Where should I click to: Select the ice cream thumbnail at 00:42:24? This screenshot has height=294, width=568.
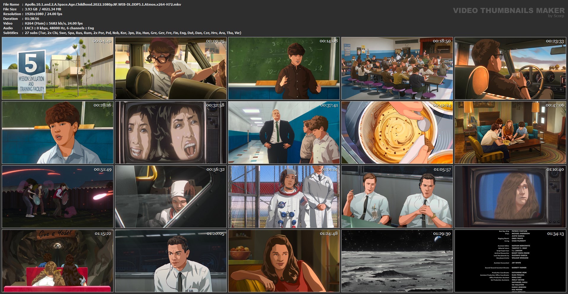(397, 133)
